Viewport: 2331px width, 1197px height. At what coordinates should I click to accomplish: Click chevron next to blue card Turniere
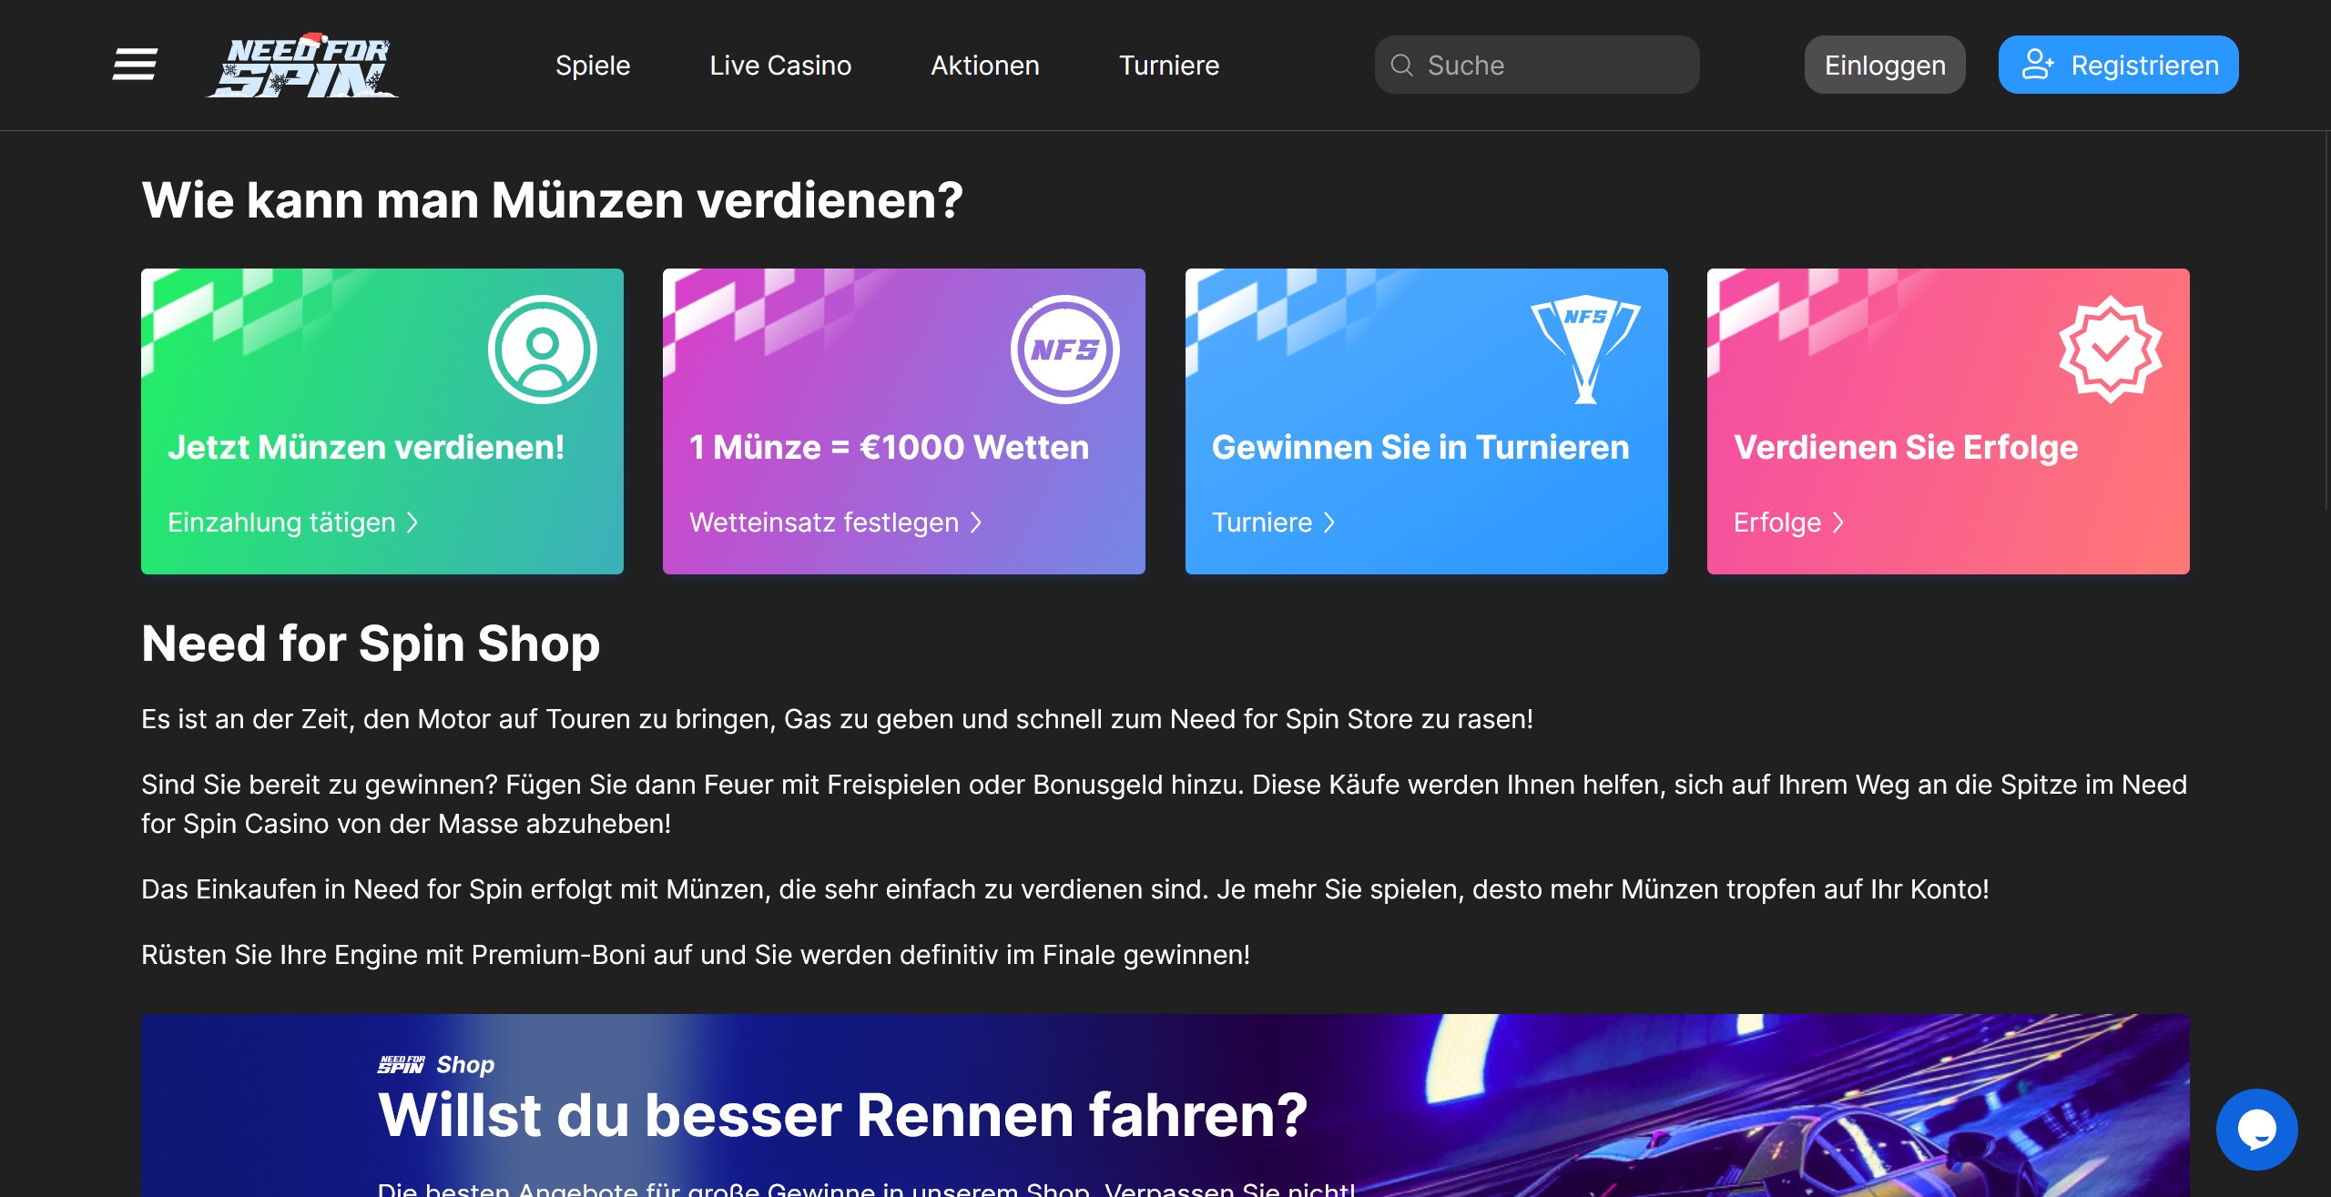point(1329,522)
